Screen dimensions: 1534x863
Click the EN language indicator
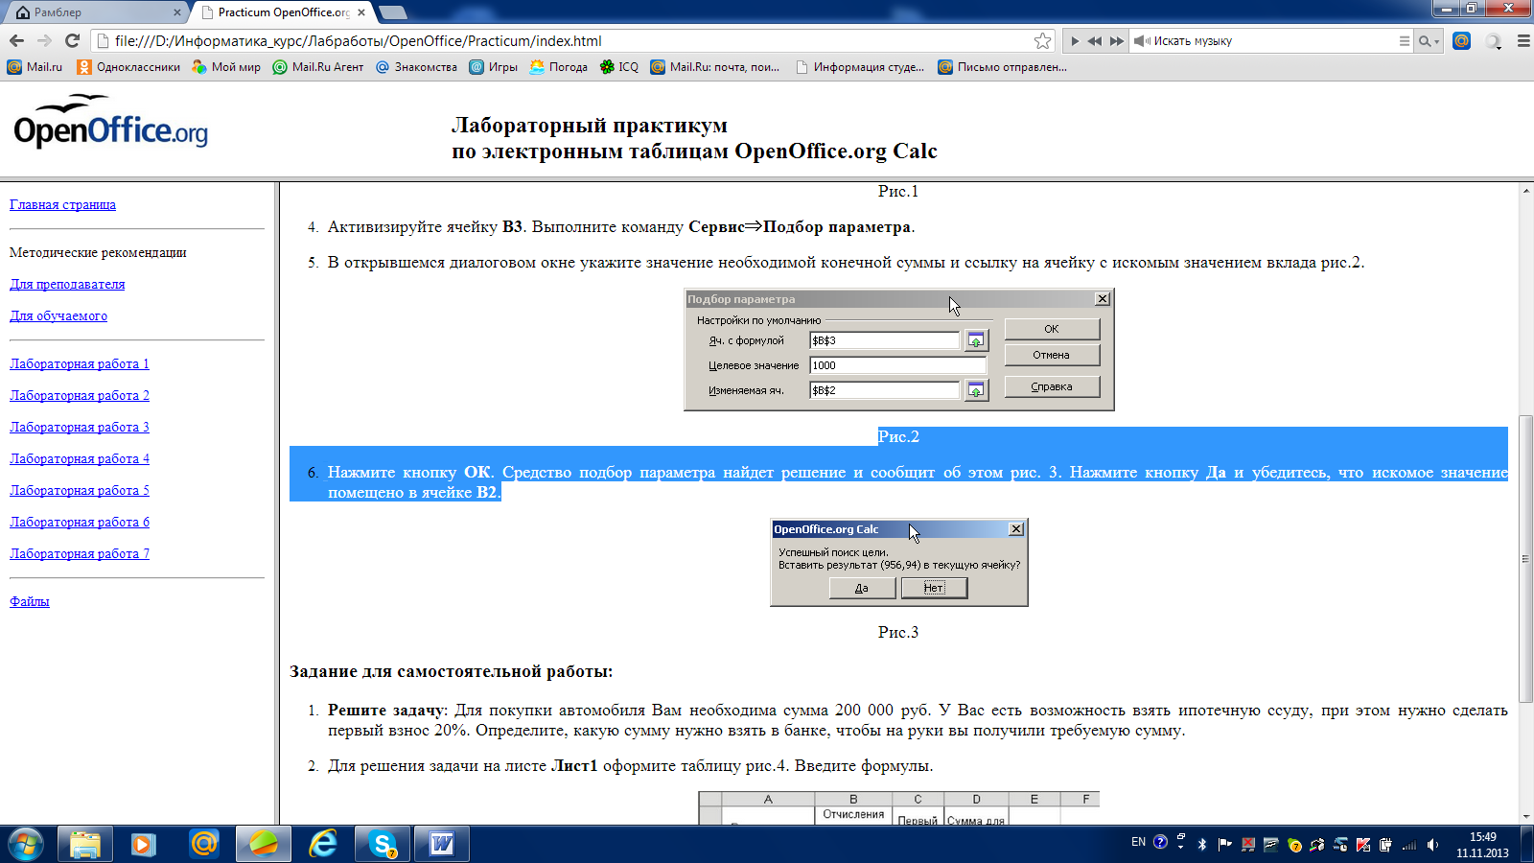point(1138,842)
